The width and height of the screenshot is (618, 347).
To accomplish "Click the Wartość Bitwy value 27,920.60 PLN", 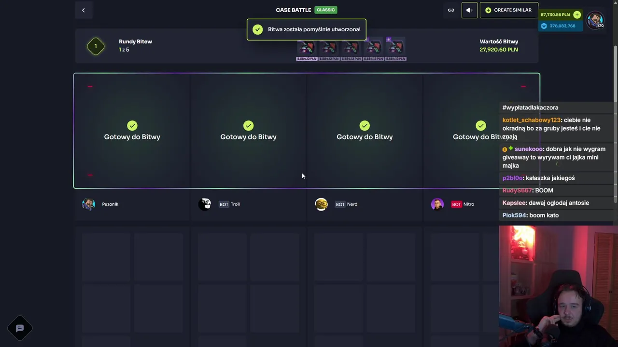I will coord(499,50).
